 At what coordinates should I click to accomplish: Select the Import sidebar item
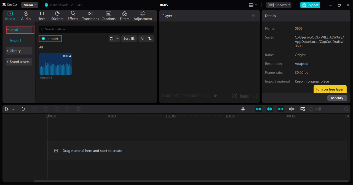(x=16, y=40)
